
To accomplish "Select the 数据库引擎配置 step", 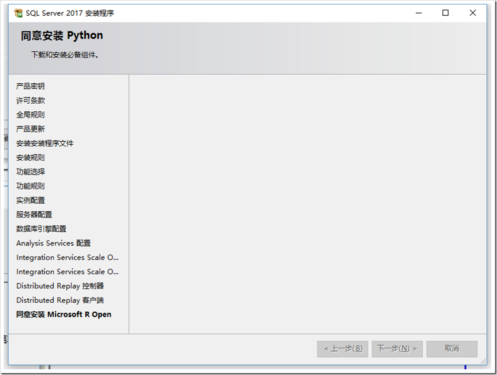I will [x=41, y=229].
